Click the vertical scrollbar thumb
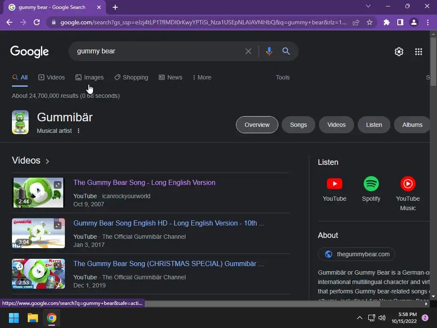The height and width of the screenshot is (328, 437). (x=433, y=61)
